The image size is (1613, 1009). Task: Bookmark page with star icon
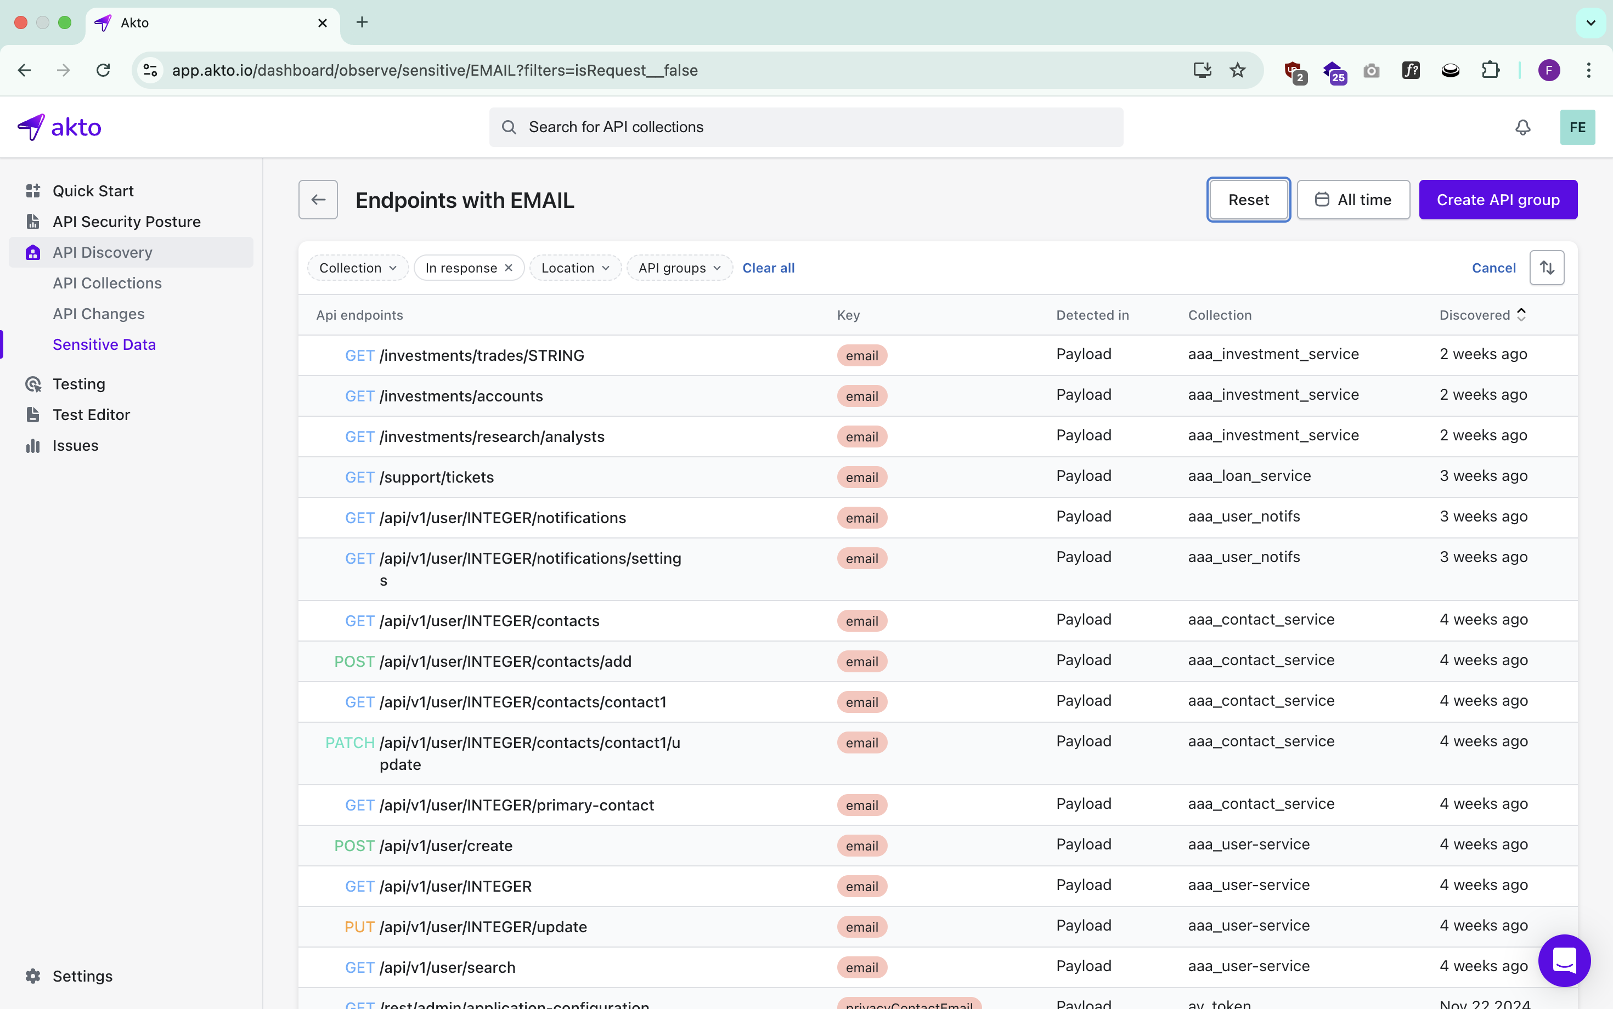click(x=1237, y=70)
